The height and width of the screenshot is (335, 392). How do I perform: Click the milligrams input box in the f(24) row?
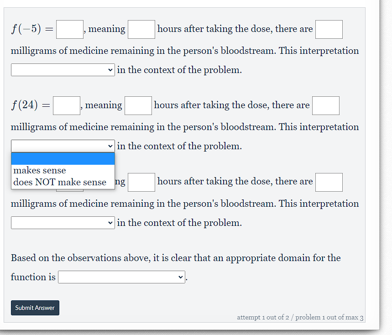[x=326, y=106]
